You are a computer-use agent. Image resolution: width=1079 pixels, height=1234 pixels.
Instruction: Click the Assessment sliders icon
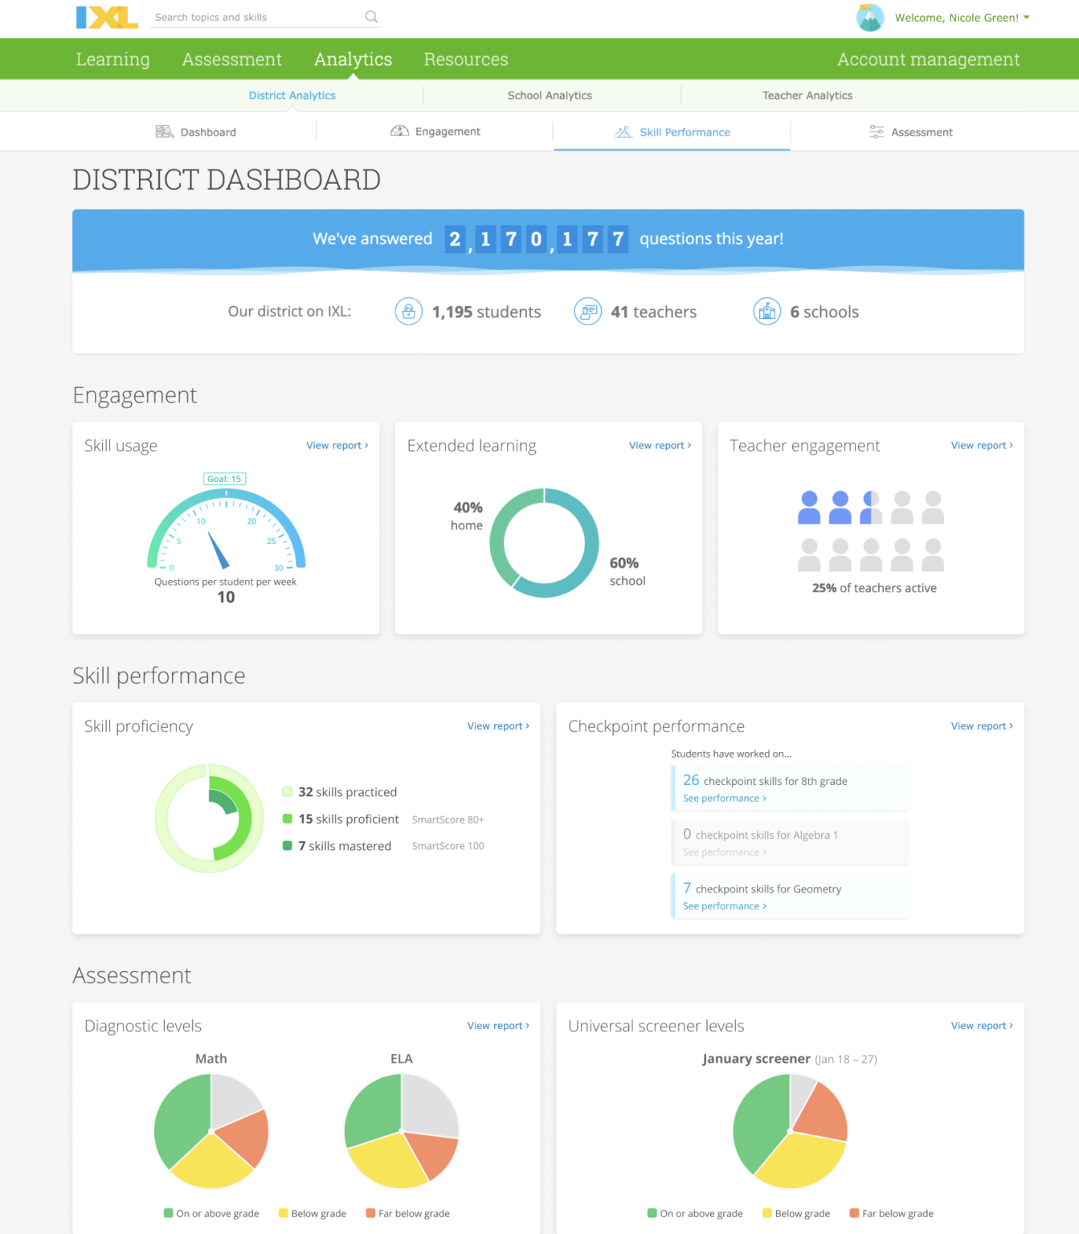[877, 132]
